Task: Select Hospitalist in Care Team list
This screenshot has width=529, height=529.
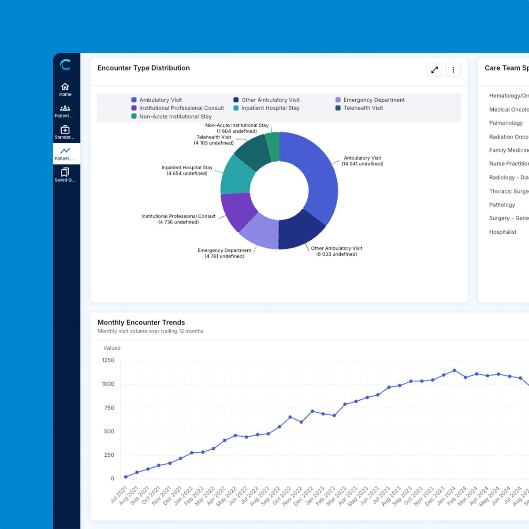Action: point(503,232)
